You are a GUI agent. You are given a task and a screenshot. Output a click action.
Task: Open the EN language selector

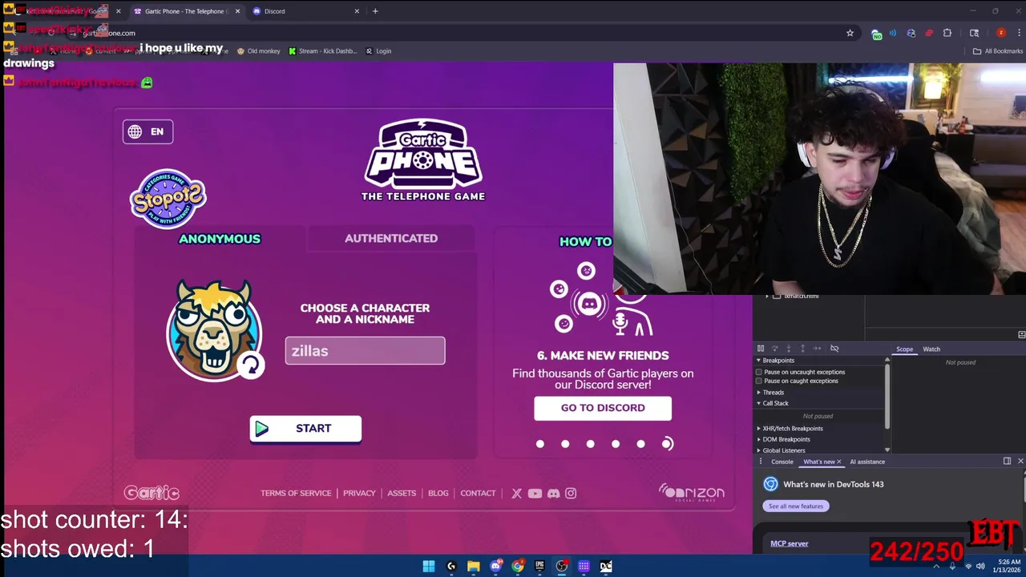[147, 131]
